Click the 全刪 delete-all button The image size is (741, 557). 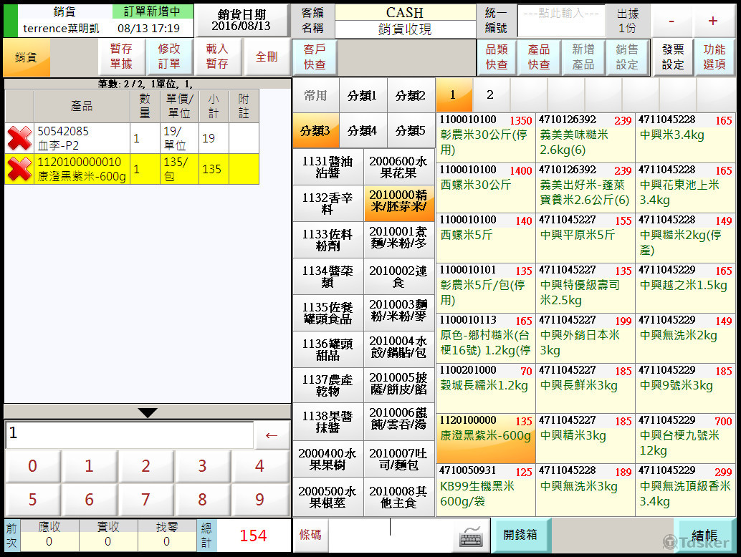tap(267, 57)
